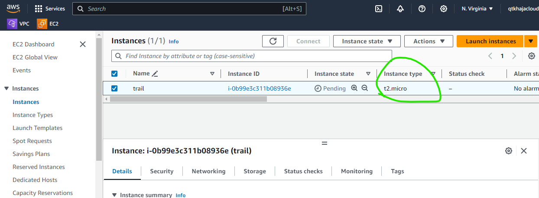Click the VPC service shortcut icon
539x198 pixels.
12,24
